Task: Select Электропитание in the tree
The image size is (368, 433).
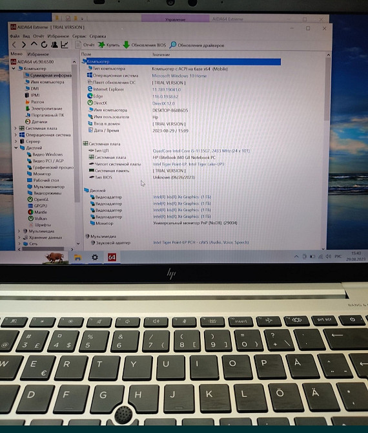Action: pos(44,109)
